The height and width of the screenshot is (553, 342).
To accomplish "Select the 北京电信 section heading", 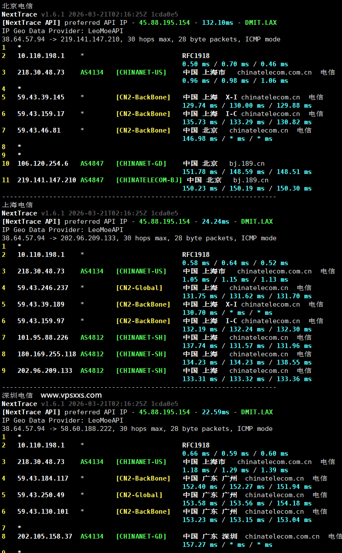I will point(17,6).
